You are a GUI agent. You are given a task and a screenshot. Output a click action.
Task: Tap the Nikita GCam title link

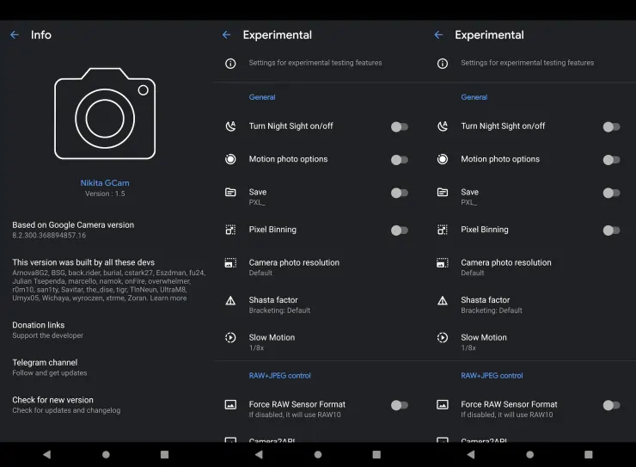click(105, 183)
